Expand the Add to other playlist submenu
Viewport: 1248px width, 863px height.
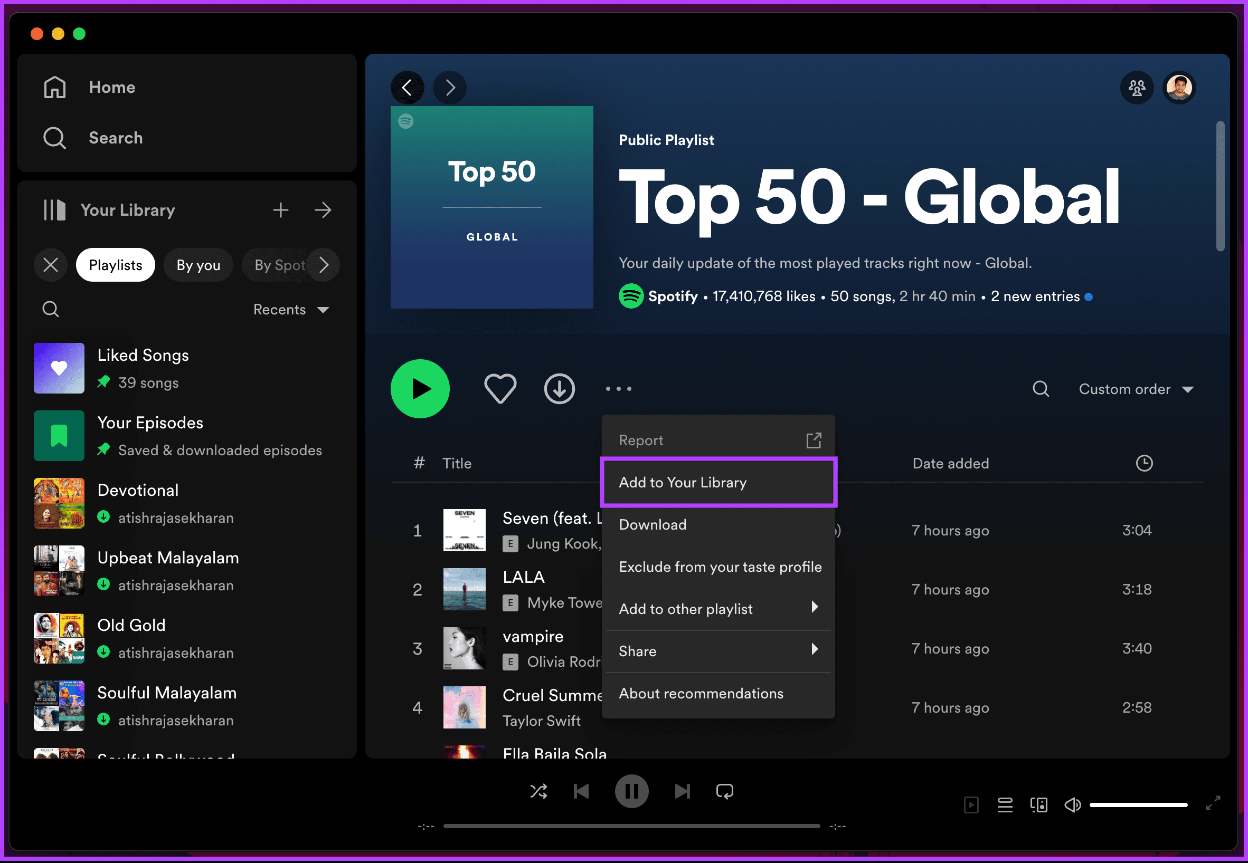coord(718,609)
